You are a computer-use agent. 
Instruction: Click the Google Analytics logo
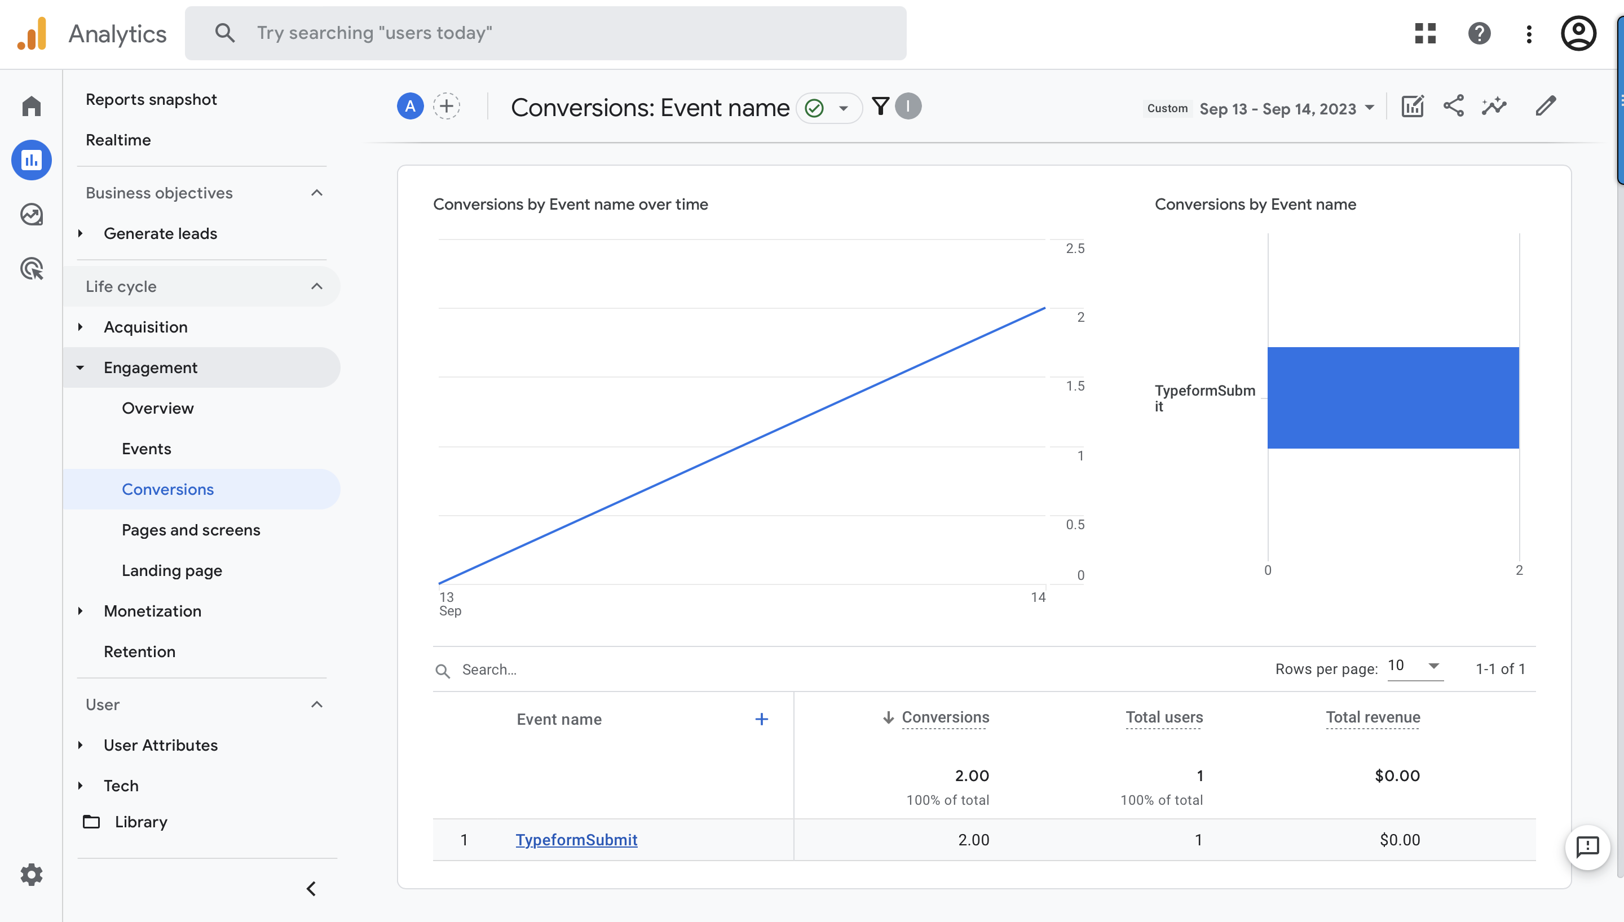pos(32,34)
